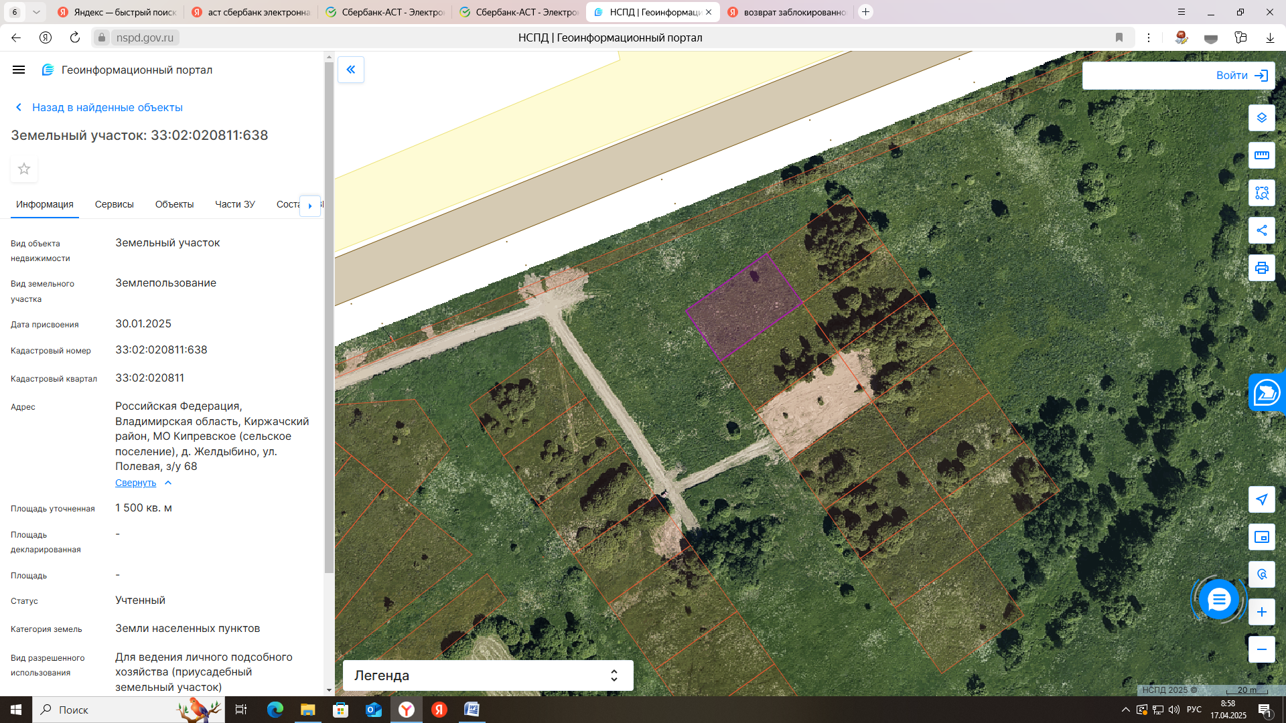Open the chat support bubble

(1218, 599)
